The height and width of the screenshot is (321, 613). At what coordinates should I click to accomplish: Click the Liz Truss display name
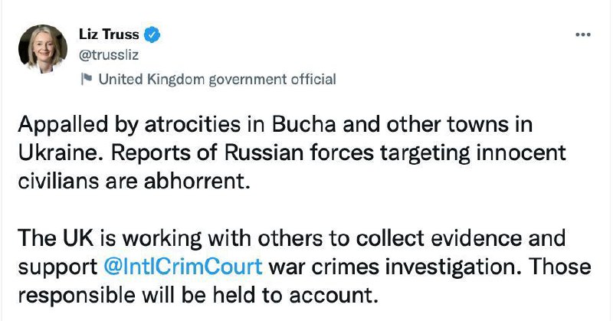point(110,35)
